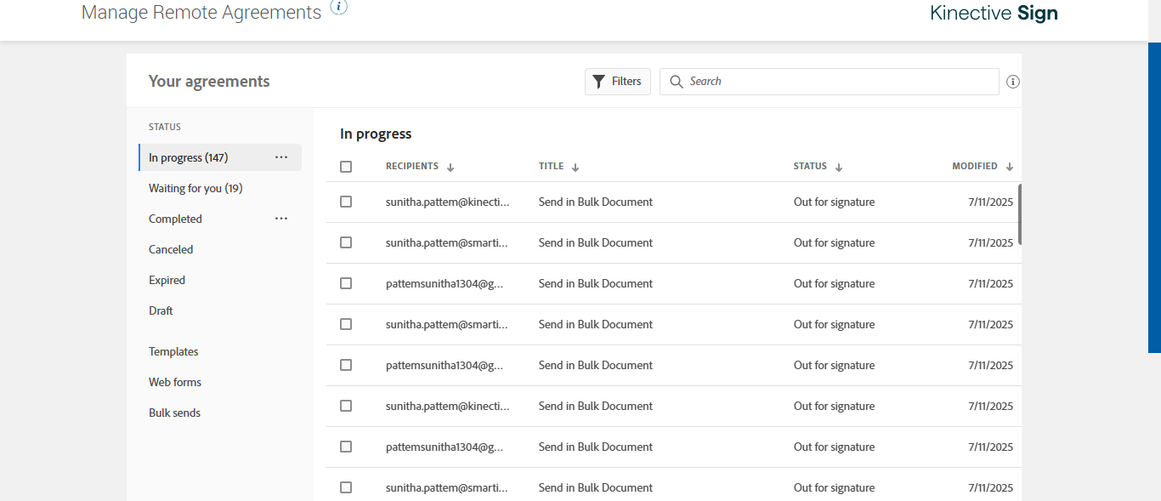
Task: Open the three-dot menu beside In progress
Action: 281,157
